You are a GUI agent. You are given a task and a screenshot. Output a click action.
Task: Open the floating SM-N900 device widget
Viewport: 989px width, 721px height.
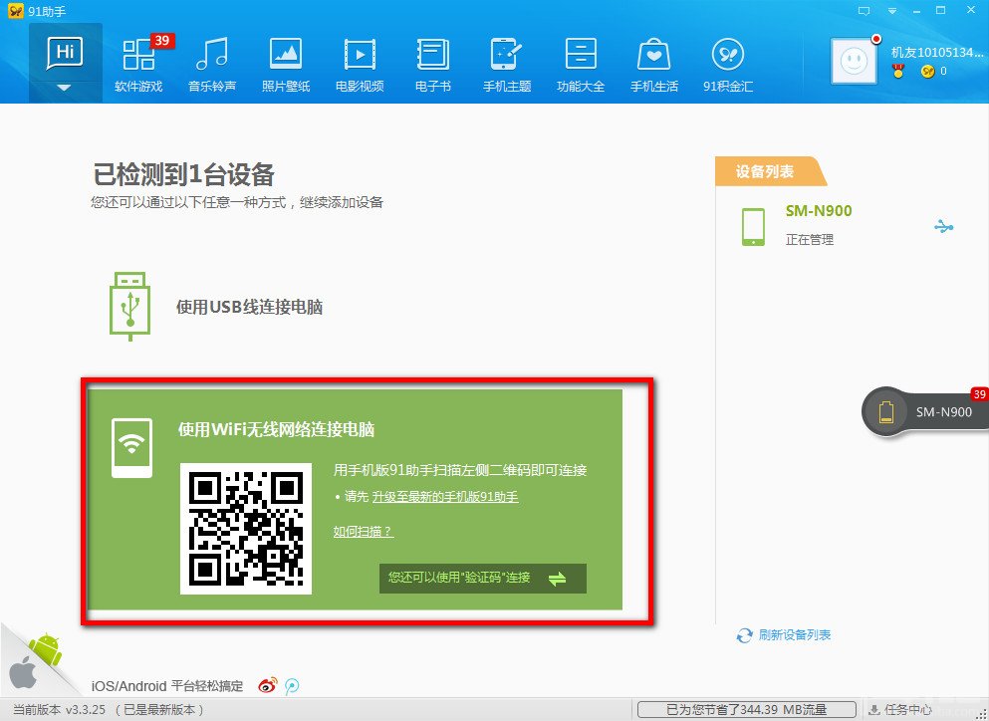click(925, 412)
